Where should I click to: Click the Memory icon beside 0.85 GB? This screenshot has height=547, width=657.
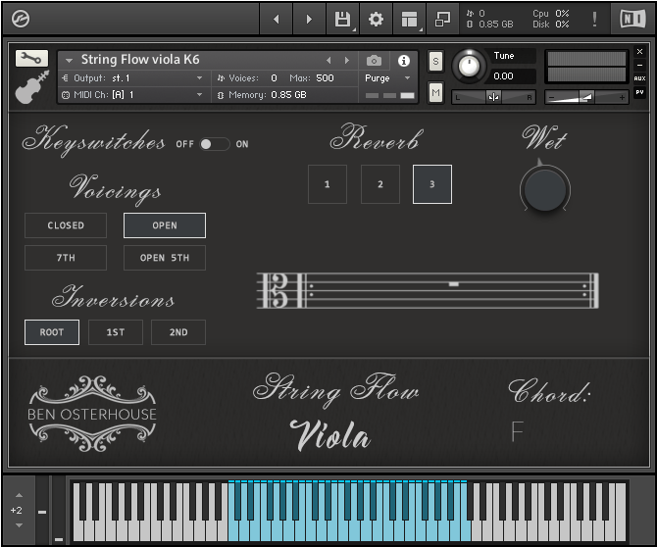(x=221, y=95)
